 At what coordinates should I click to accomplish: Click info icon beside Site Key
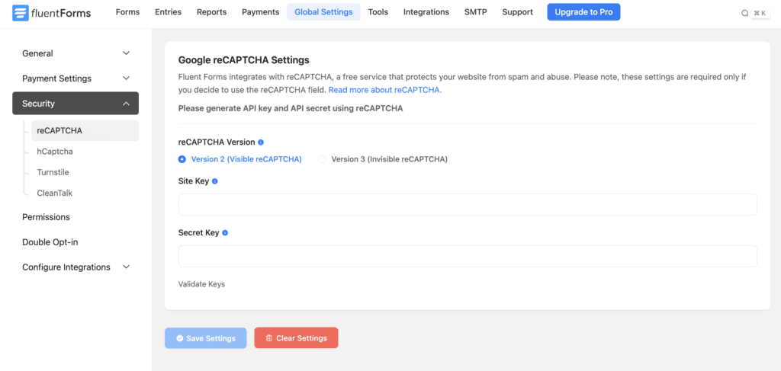tap(214, 181)
